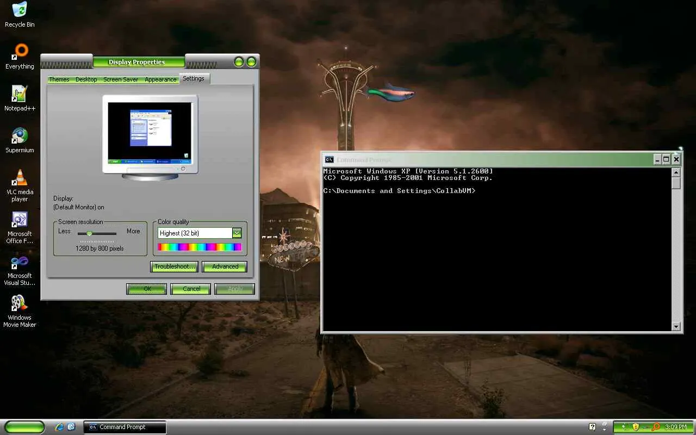Cancel the Display Properties dialog
The width and height of the screenshot is (696, 435).
[191, 289]
